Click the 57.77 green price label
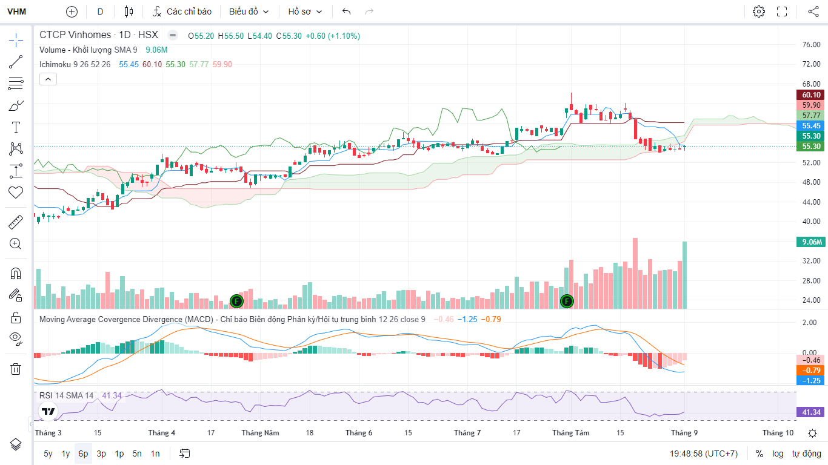This screenshot has height=465, width=828. coord(812,115)
